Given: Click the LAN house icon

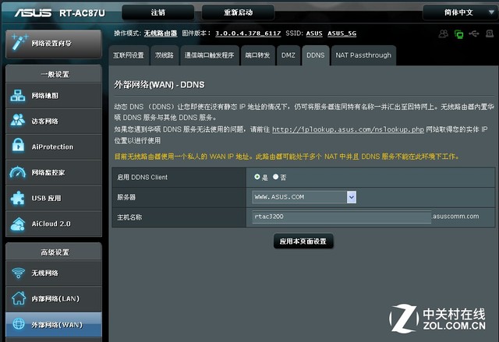Looking at the screenshot, I should click(19, 298).
